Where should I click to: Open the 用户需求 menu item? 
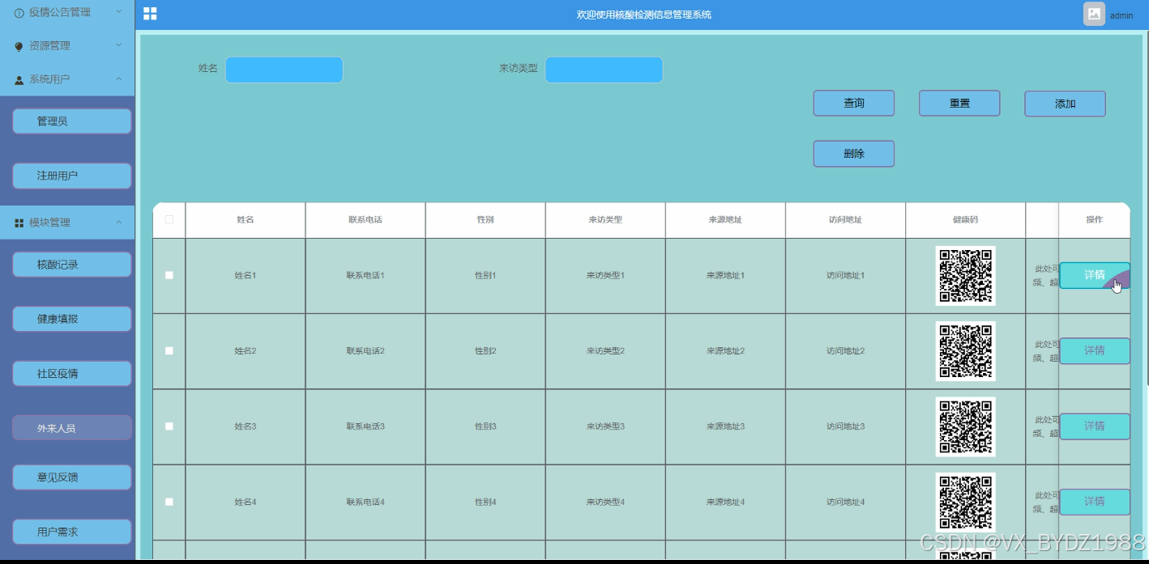[x=72, y=532]
